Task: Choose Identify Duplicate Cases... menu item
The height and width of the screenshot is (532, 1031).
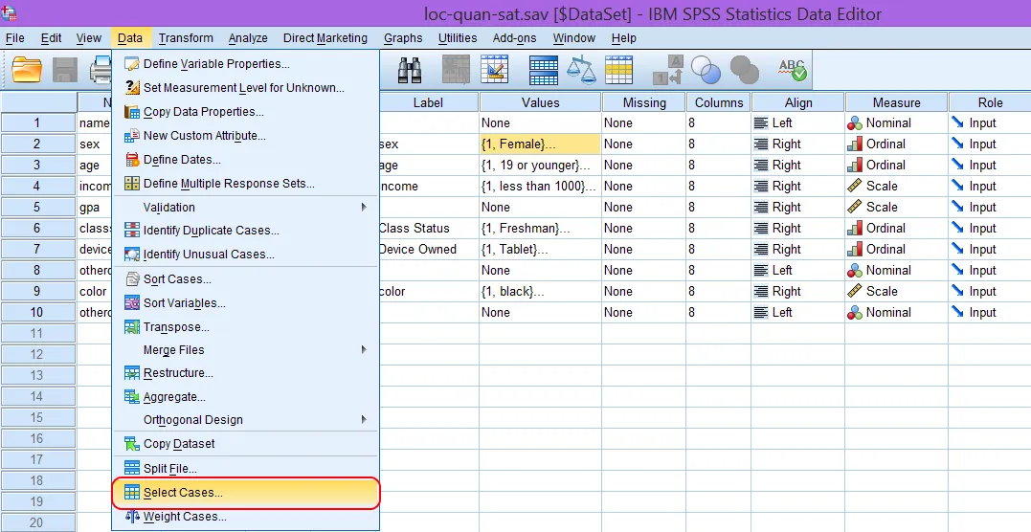Action: [x=246, y=231]
